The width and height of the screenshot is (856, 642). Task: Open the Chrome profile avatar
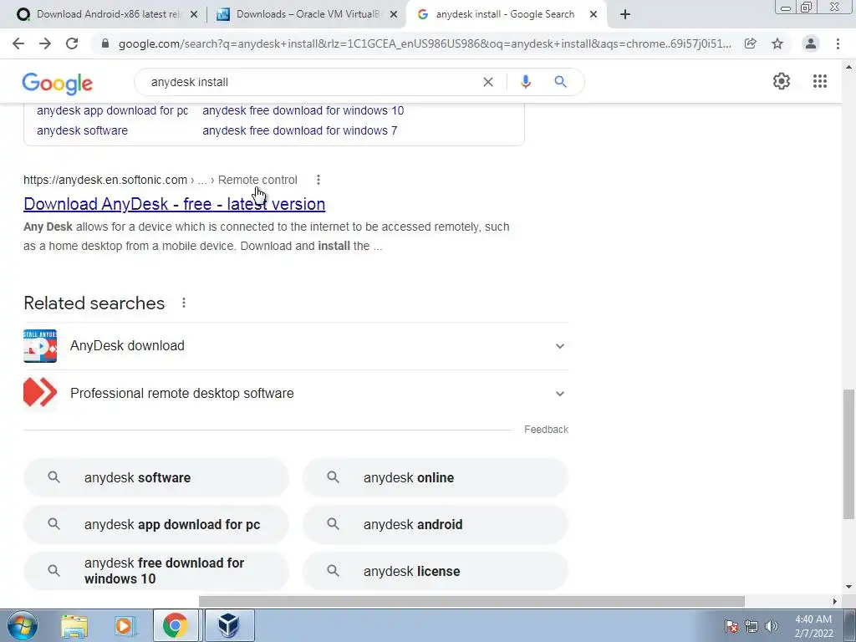point(811,43)
